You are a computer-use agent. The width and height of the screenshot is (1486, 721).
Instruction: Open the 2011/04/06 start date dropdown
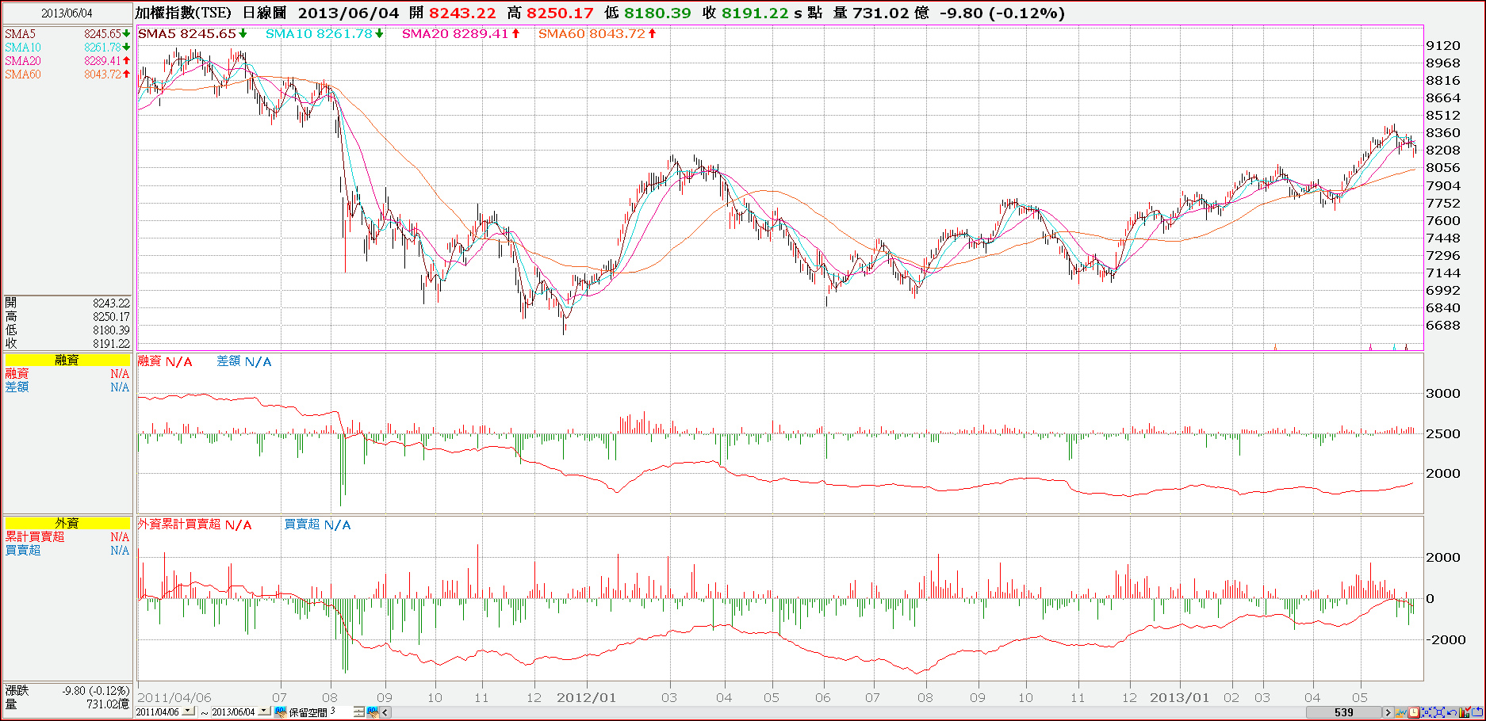(x=188, y=711)
